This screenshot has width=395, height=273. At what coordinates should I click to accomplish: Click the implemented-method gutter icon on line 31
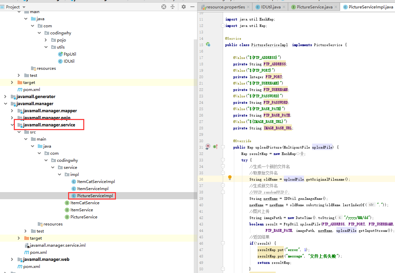point(215,147)
